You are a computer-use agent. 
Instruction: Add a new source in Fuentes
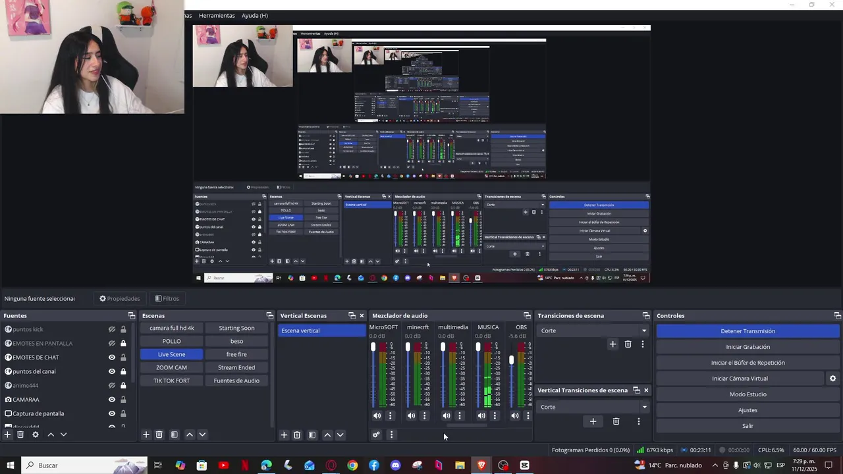tap(7, 434)
